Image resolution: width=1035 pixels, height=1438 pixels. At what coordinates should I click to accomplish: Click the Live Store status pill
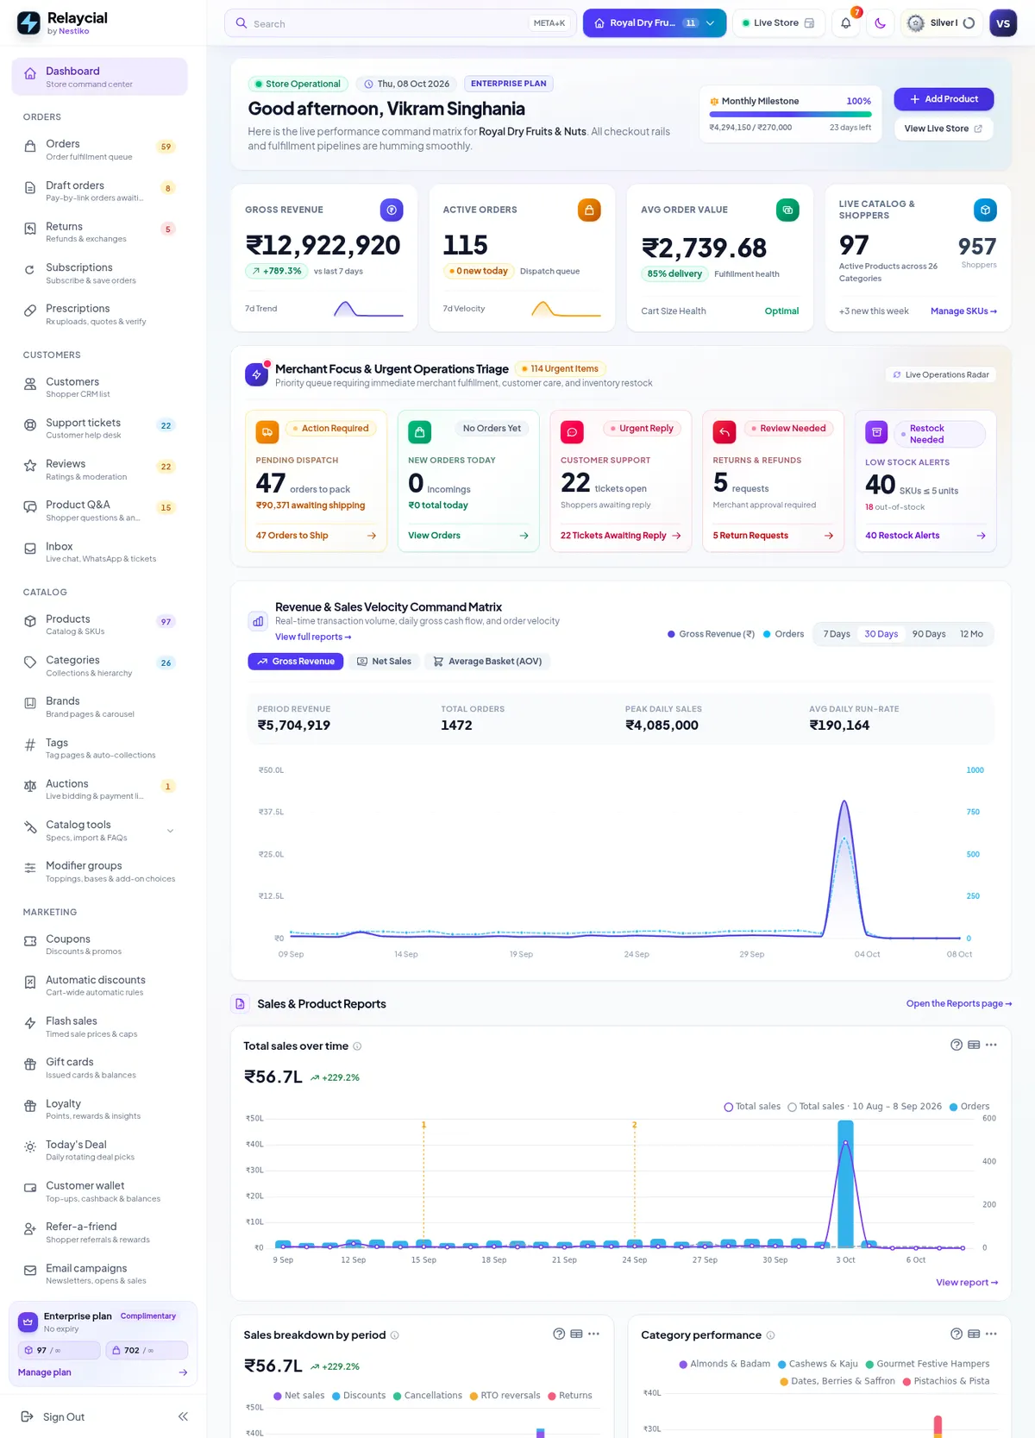click(x=779, y=23)
